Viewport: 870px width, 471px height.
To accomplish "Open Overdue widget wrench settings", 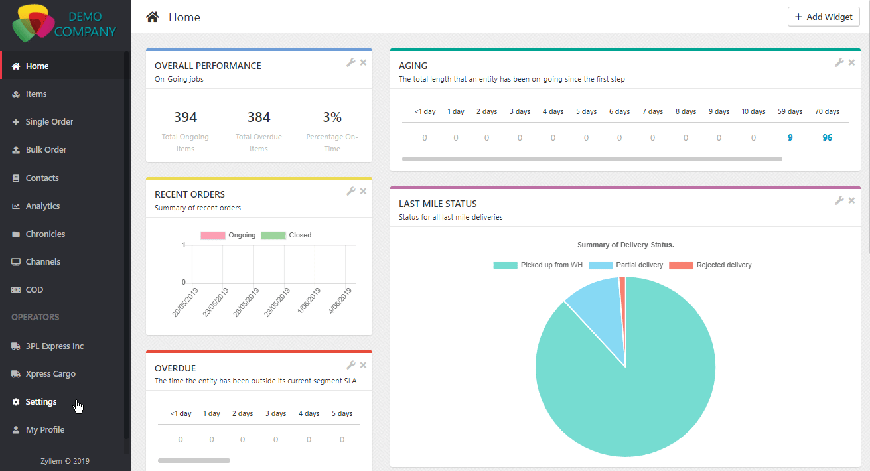I will pos(351,365).
